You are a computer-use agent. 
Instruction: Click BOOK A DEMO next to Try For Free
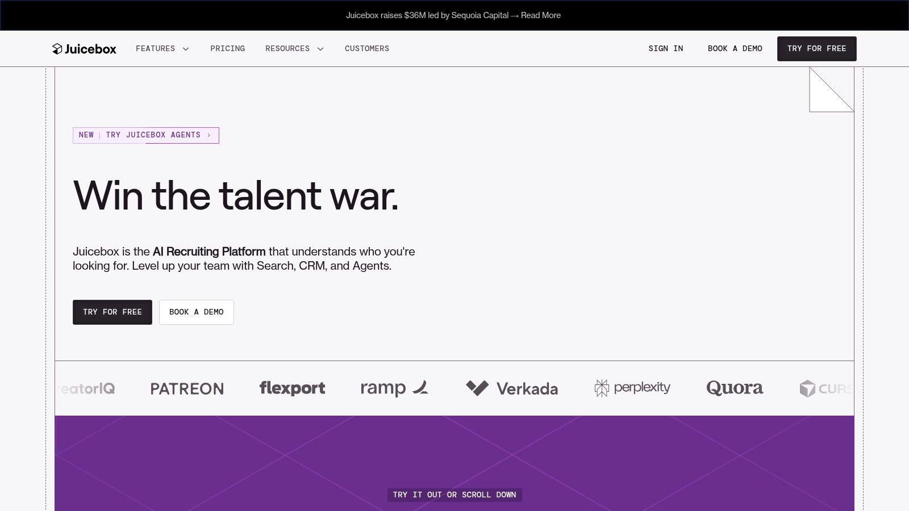pos(197,312)
